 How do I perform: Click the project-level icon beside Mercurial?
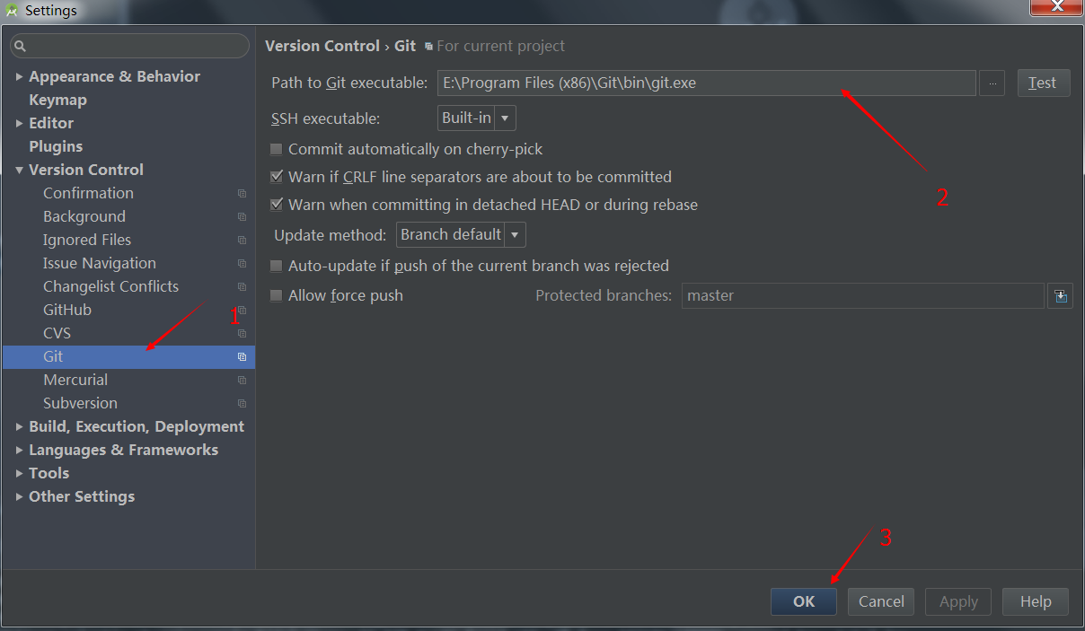pos(242,381)
